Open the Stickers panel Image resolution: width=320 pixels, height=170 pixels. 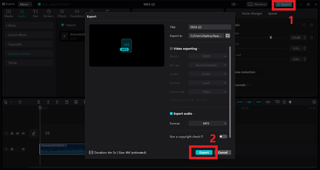[x=48, y=14]
